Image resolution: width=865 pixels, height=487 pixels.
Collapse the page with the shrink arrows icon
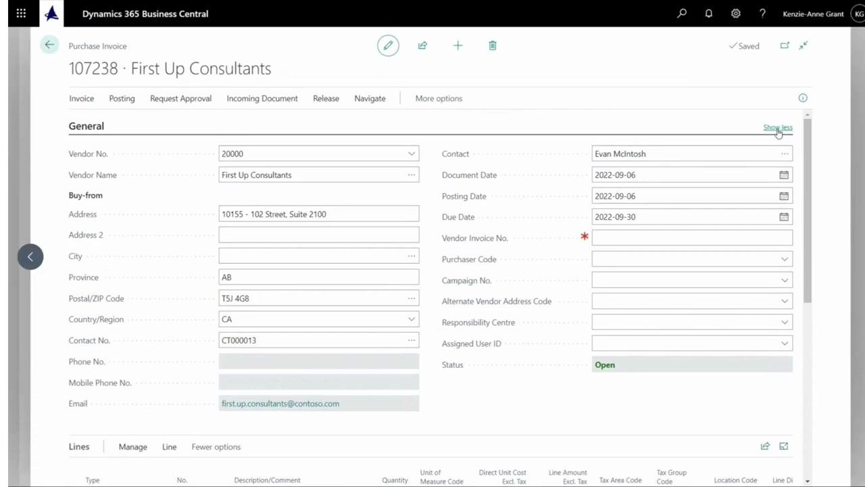point(804,45)
